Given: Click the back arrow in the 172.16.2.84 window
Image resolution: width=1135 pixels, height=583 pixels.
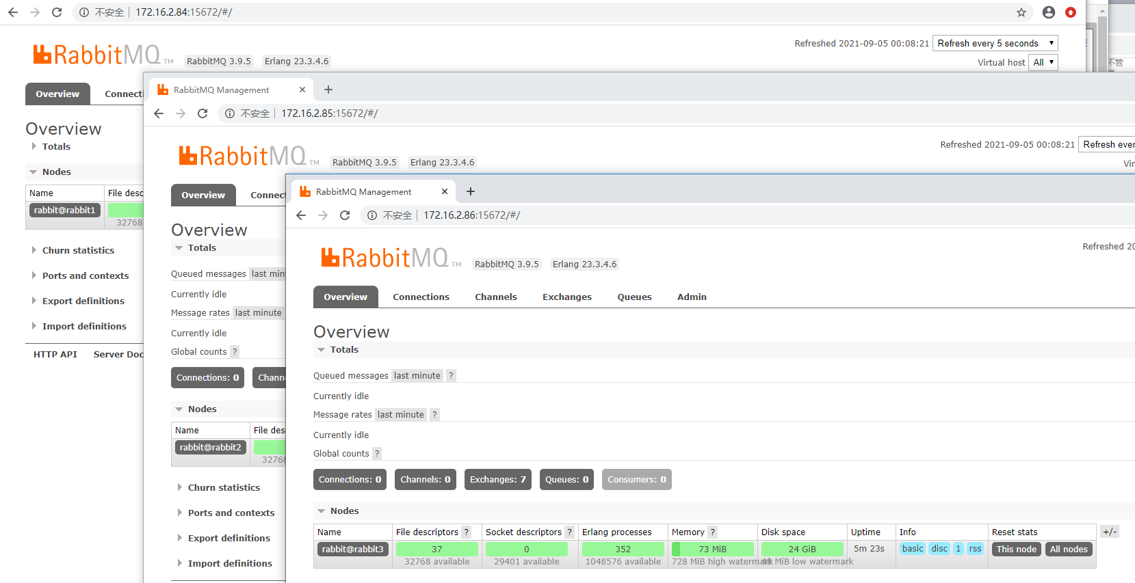Looking at the screenshot, I should point(13,12).
